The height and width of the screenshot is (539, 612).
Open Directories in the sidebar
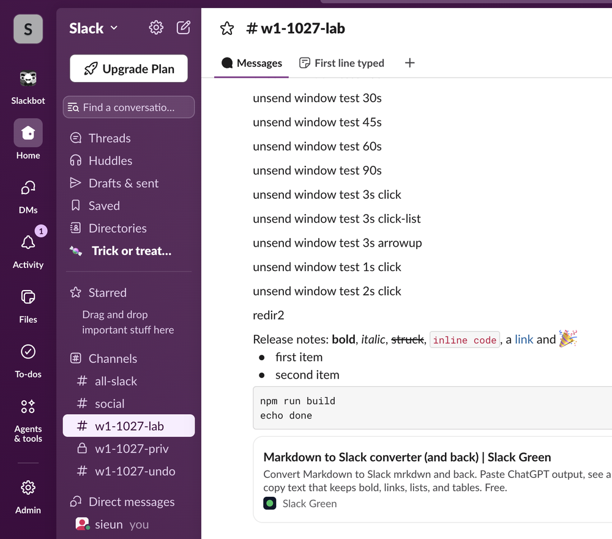(x=129, y=228)
